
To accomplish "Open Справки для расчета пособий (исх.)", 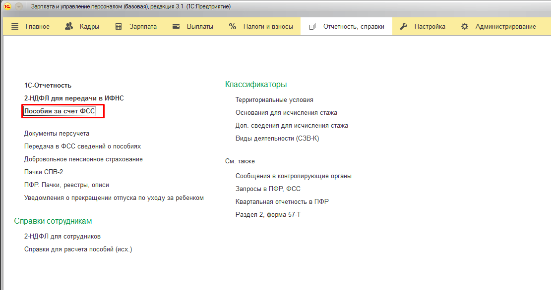I will 78,249.
